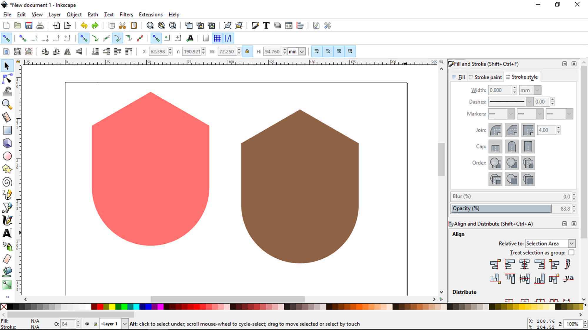Pick the cyan palette swatch
This screenshot has width=588, height=330.
click(x=136, y=307)
